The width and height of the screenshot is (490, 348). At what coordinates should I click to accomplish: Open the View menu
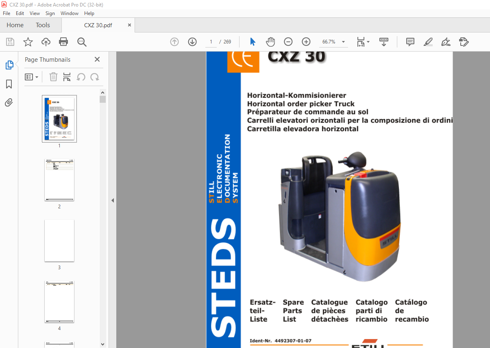pos(35,13)
